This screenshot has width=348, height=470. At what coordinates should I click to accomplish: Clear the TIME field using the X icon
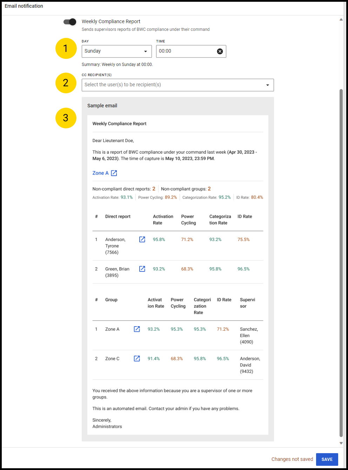(x=220, y=51)
